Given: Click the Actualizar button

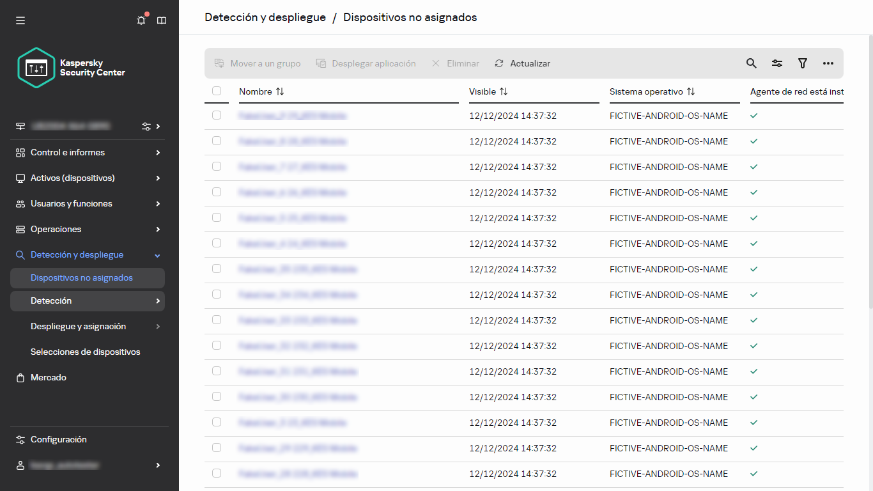Looking at the screenshot, I should tap(522, 63).
